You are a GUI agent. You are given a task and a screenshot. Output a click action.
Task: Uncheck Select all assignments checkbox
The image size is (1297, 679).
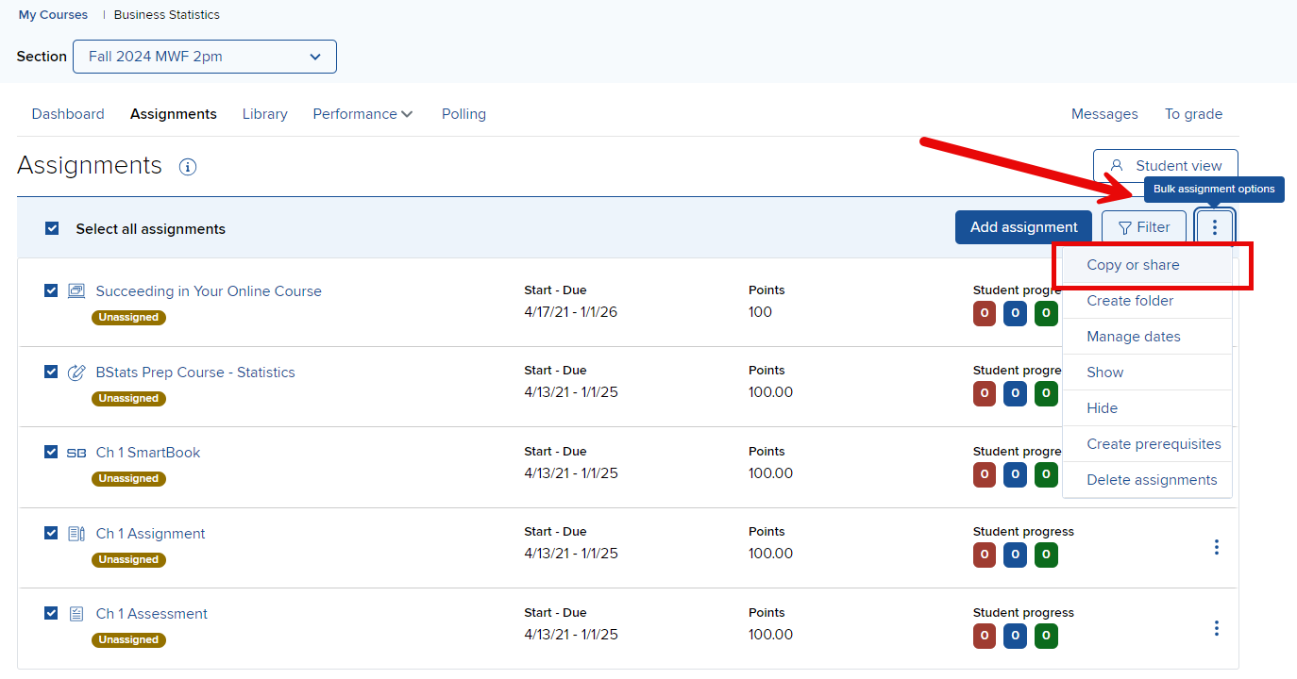[x=53, y=228]
